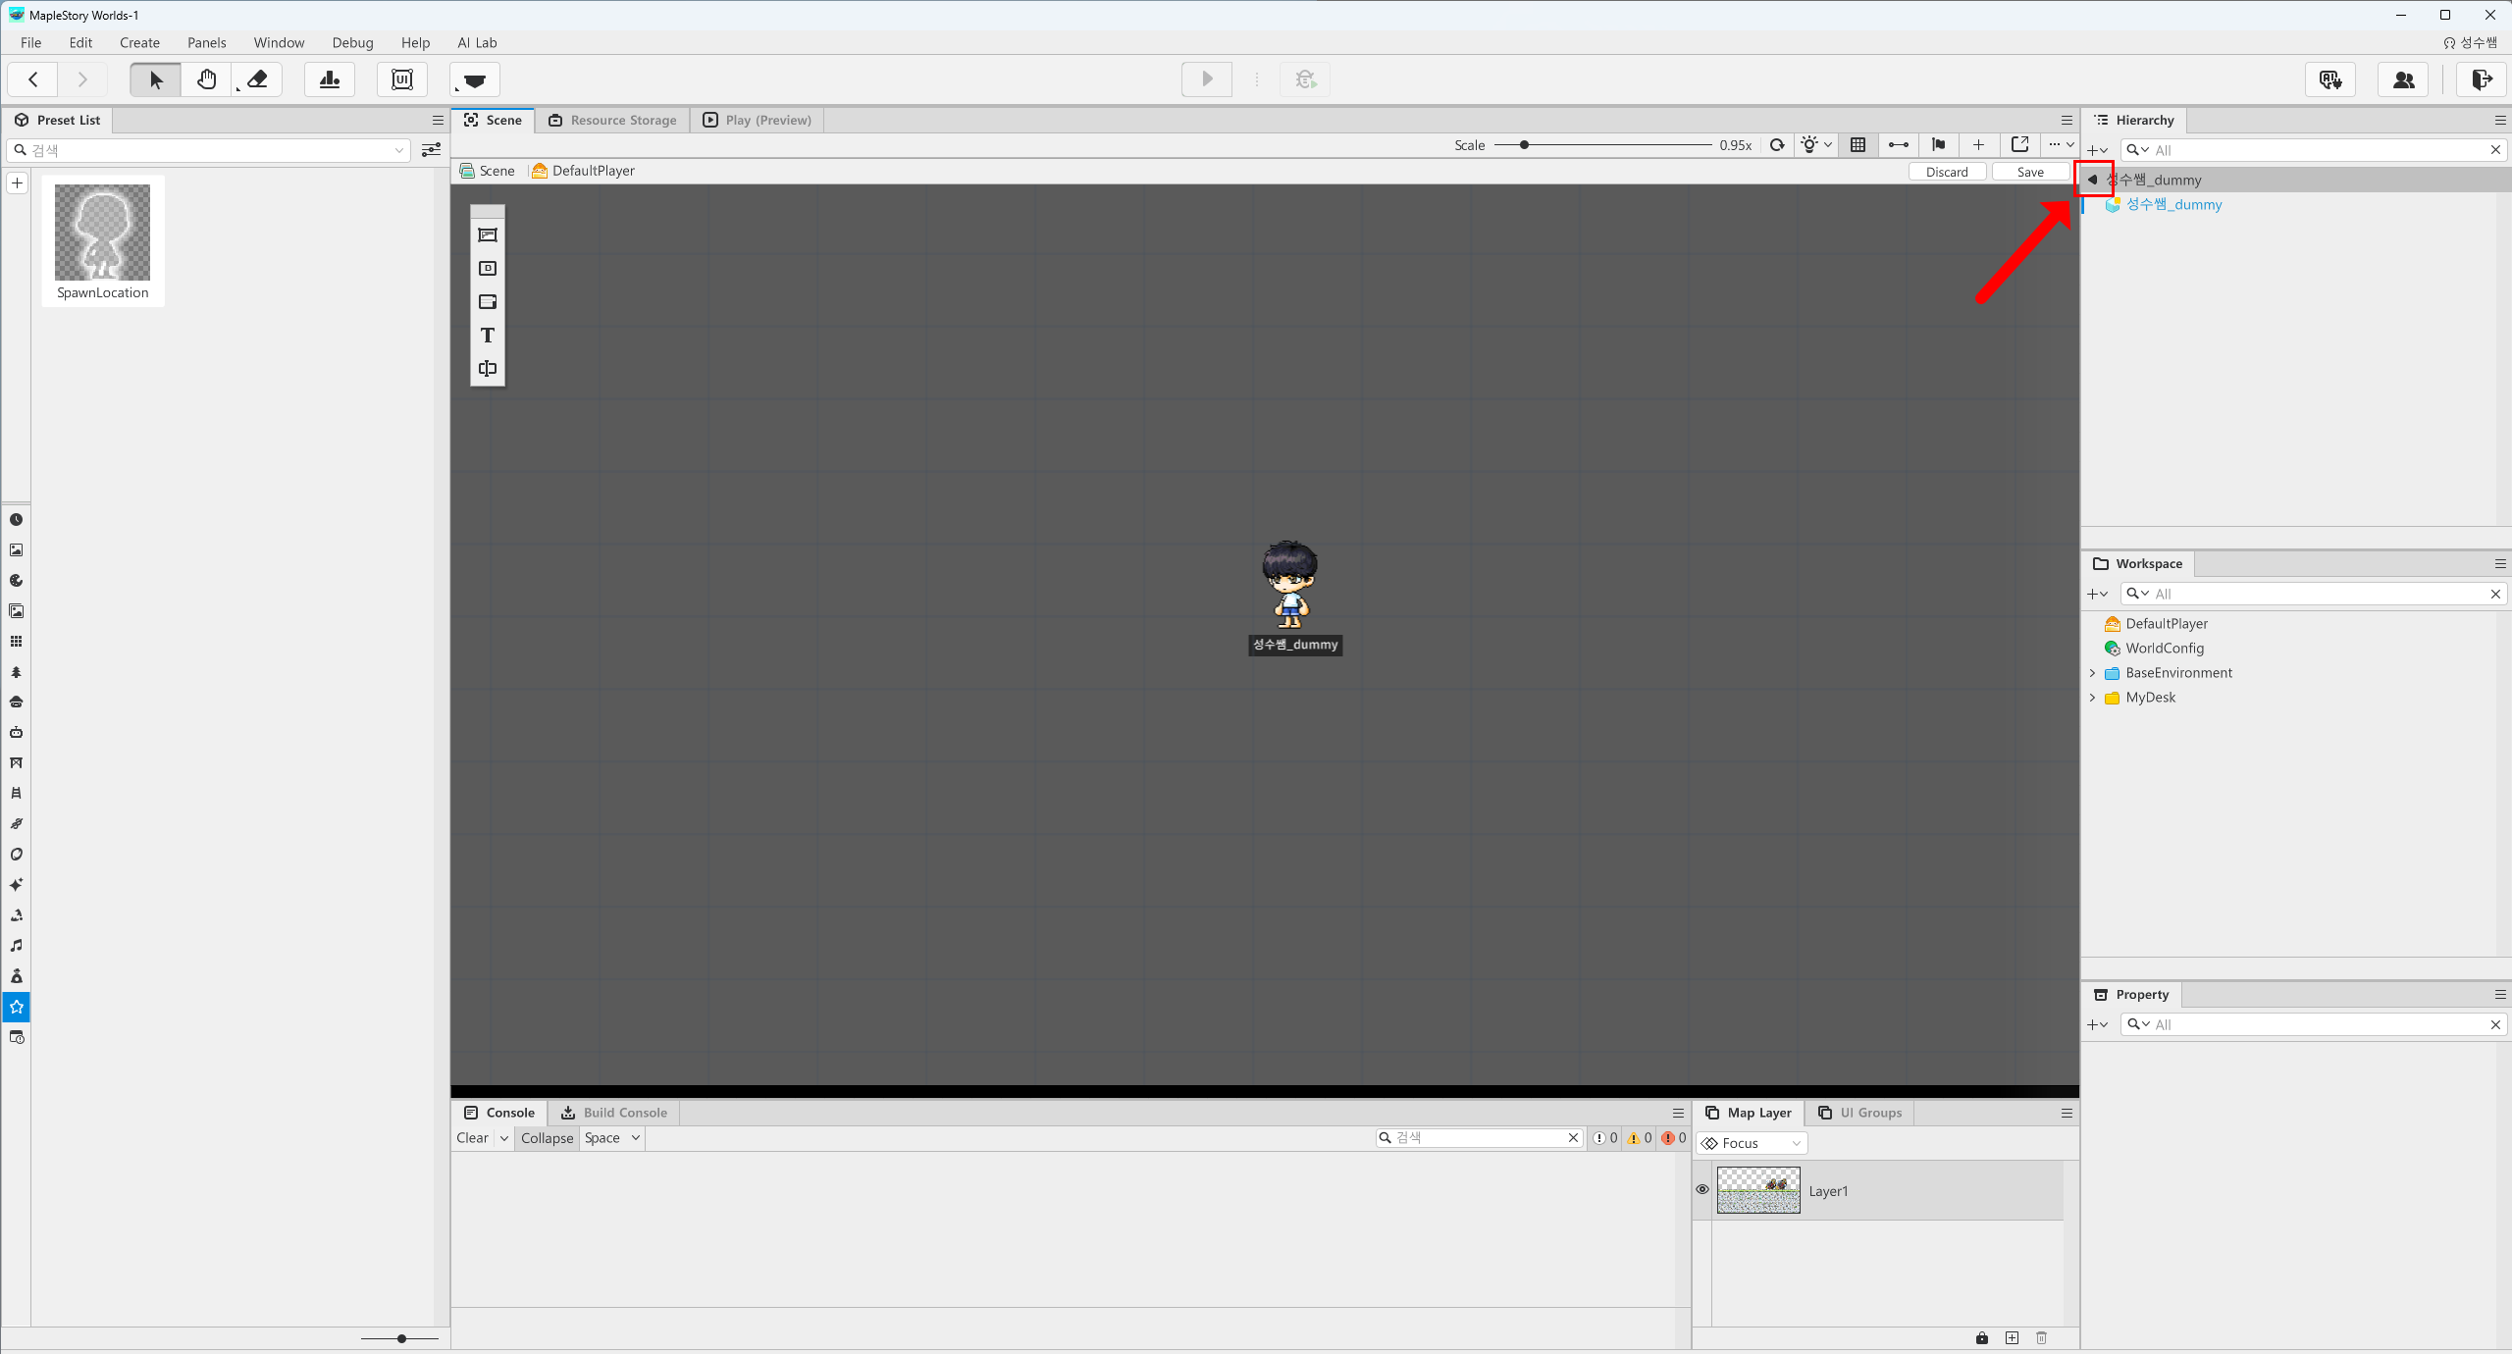The height and width of the screenshot is (1354, 2512).
Task: Select the Text tool in scene toolbox
Action: click(x=488, y=336)
